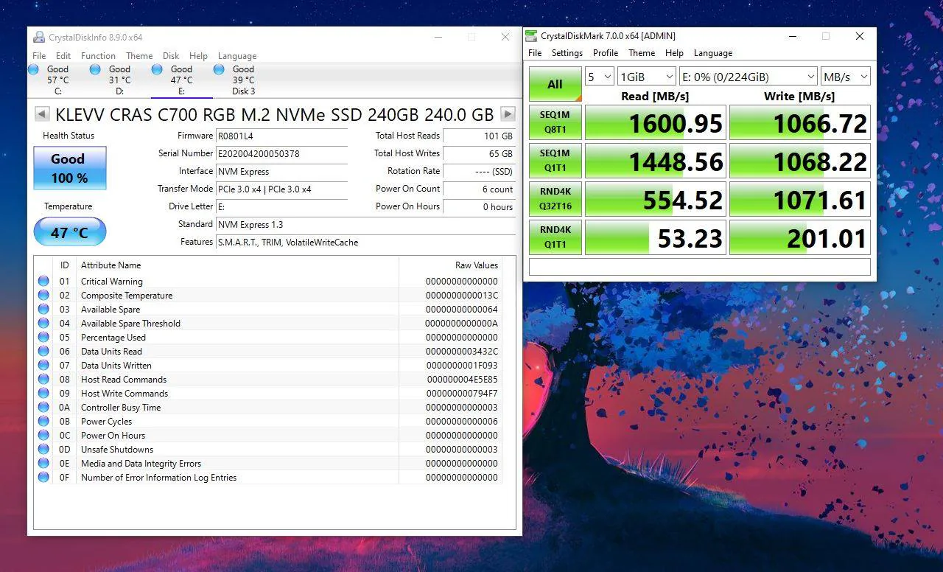The height and width of the screenshot is (572, 943).
Task: Open the drive selector showing E: 0% (0/224GiB)
Action: 749,77
